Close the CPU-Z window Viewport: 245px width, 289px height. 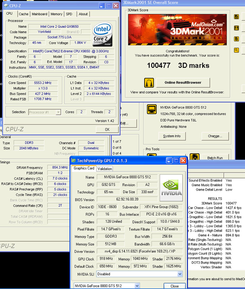(x=116, y=6)
